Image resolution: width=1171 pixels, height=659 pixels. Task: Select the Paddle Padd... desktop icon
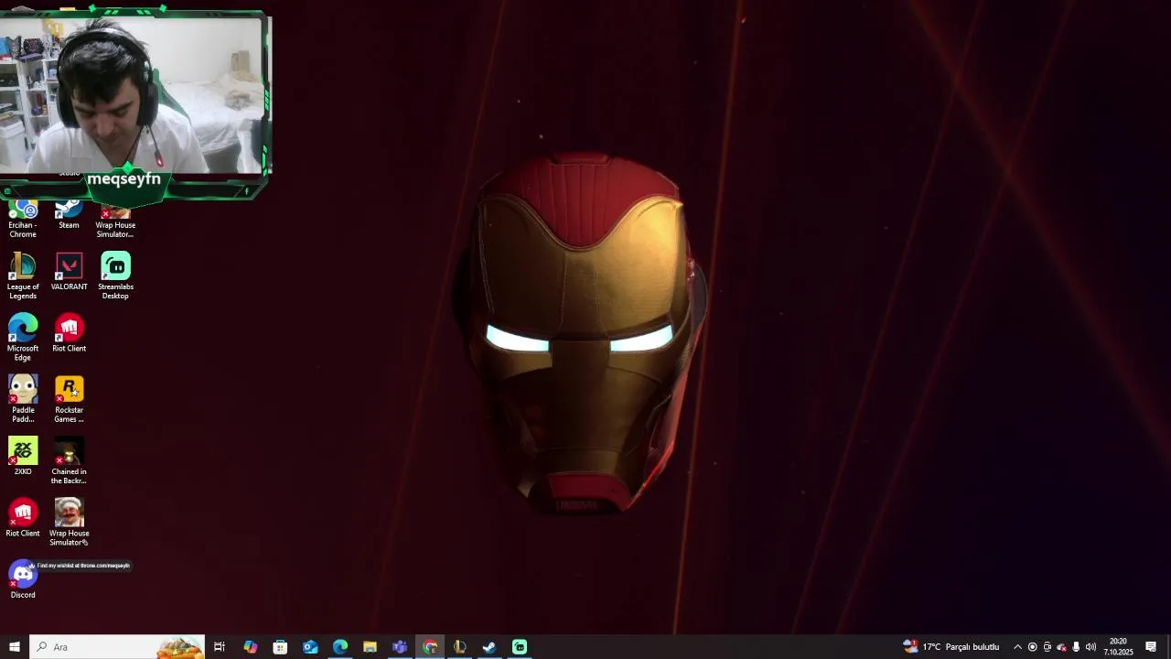click(x=23, y=399)
